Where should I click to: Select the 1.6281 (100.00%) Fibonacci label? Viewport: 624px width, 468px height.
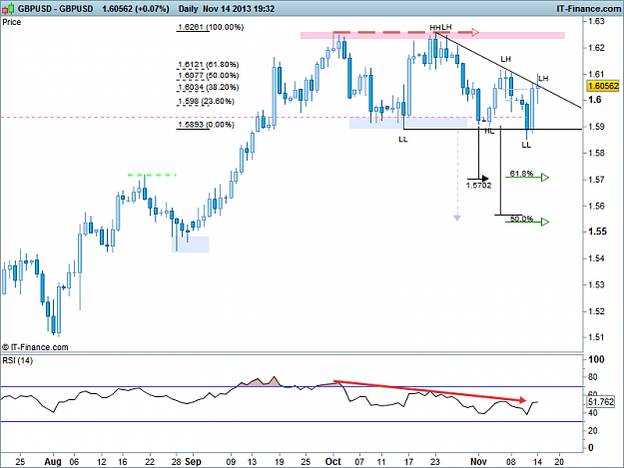tap(211, 27)
